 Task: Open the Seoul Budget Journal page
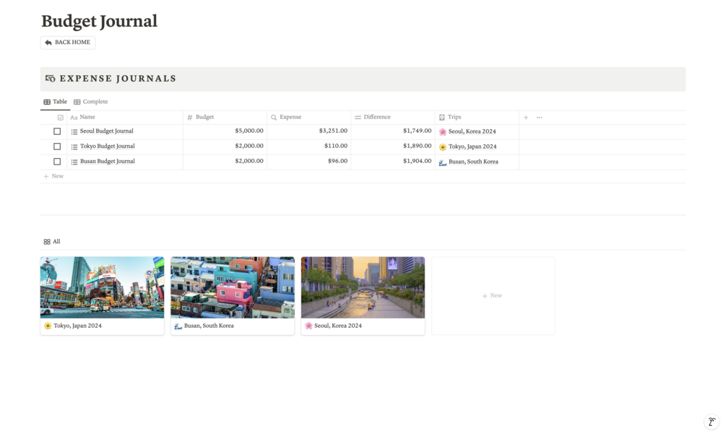(x=106, y=131)
